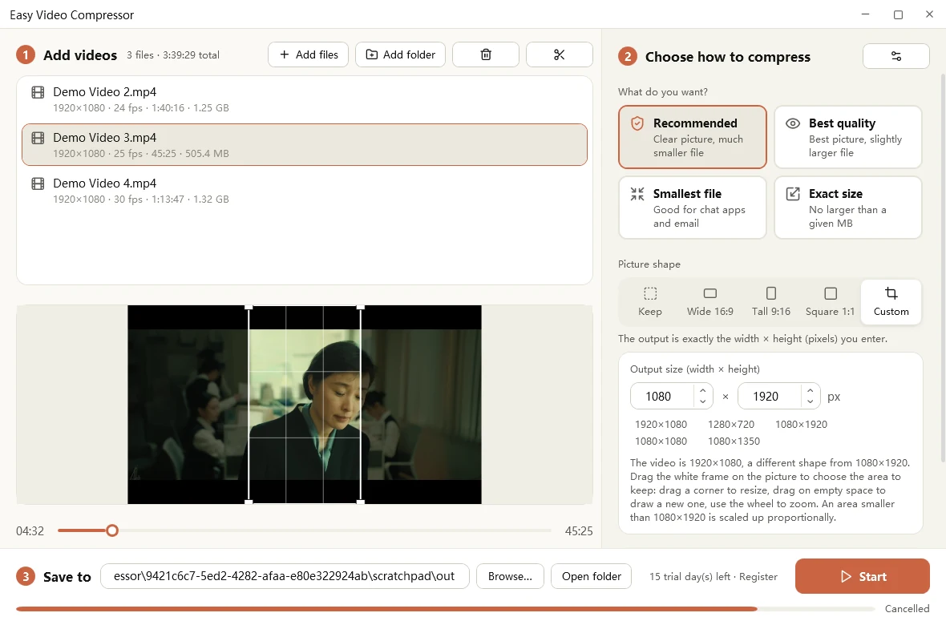Click the trash icon to remove videos

click(486, 54)
